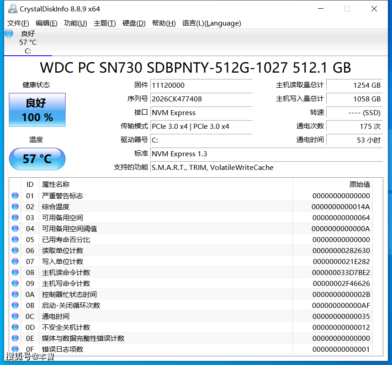Open the 功能(U) menu
This screenshot has height=365, width=392.
75,23
